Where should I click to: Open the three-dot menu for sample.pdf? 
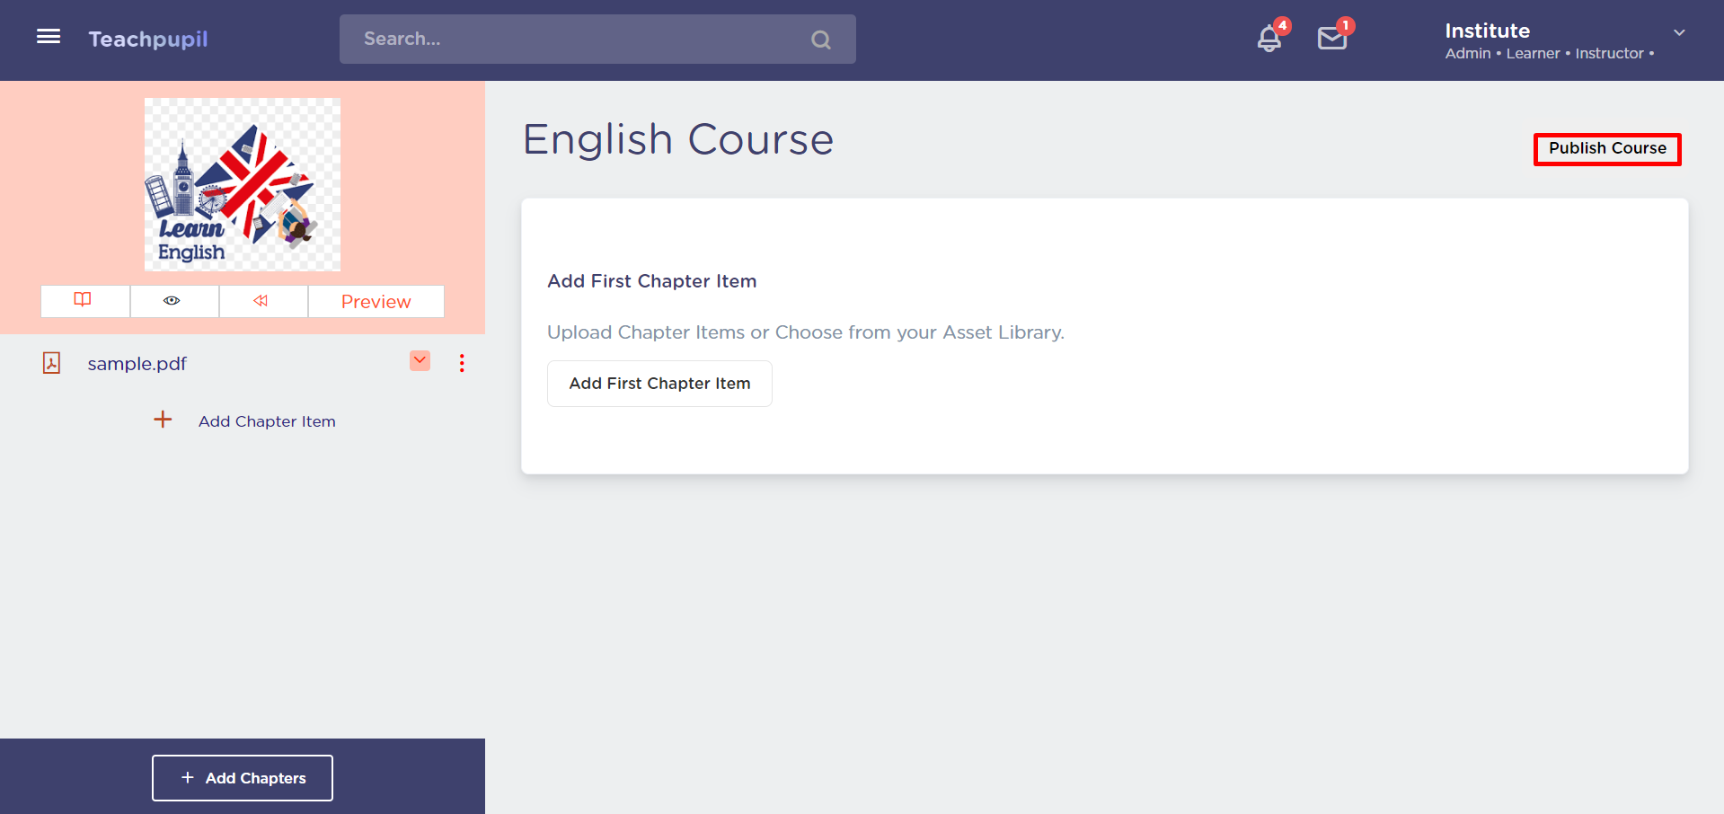point(462,363)
